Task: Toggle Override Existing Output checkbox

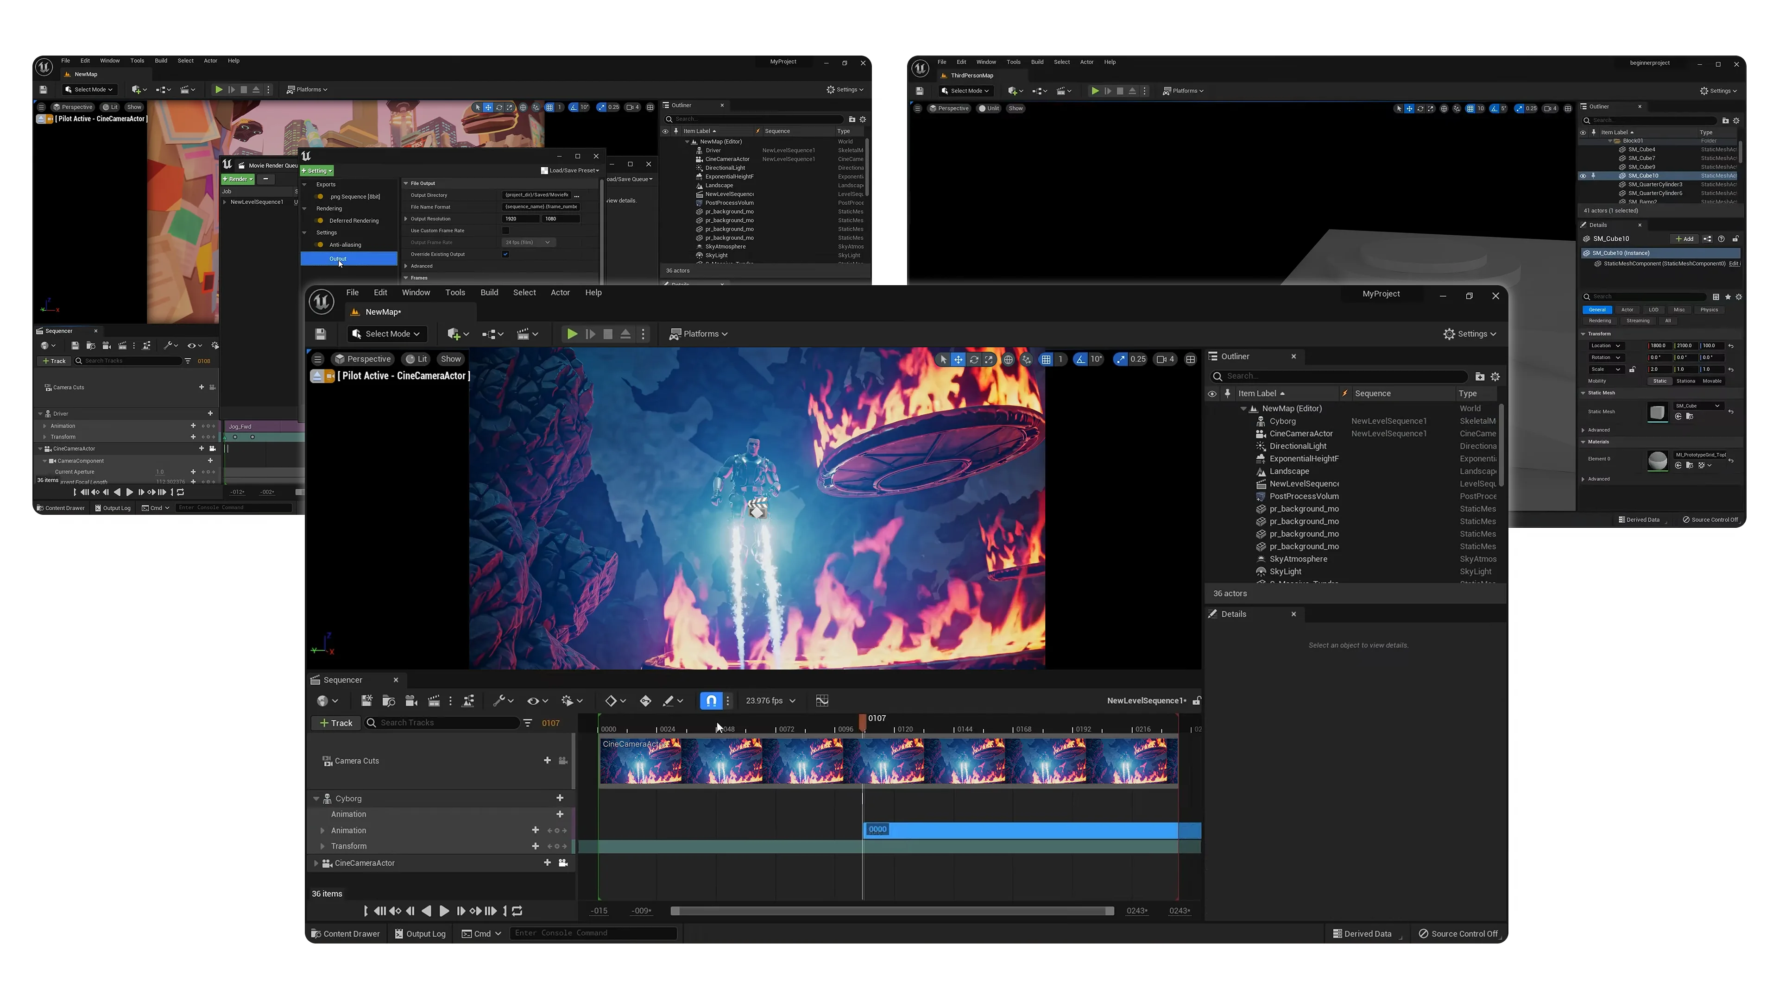Action: point(505,254)
